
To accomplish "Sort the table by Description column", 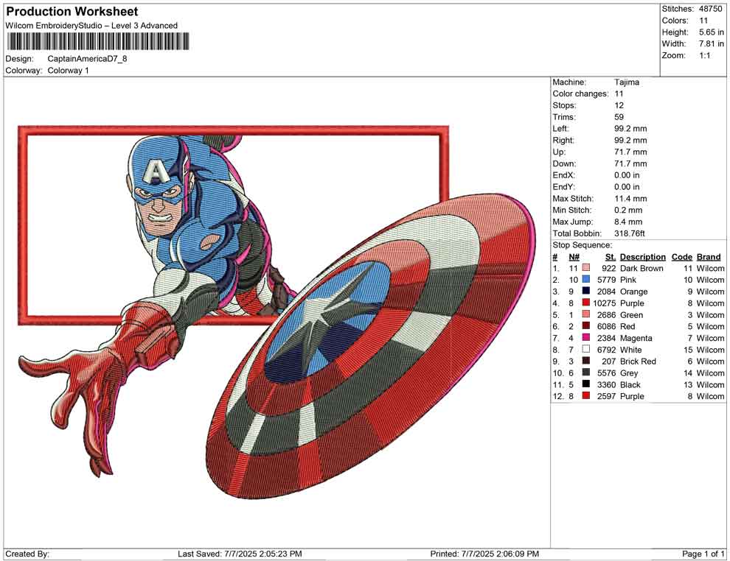I will (642, 257).
